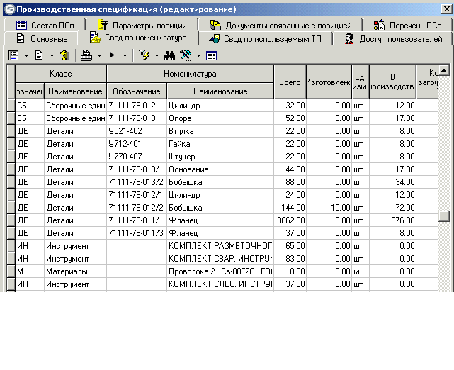The height and width of the screenshot is (370, 454).
Task: Click the table grid icon
Action: point(211,55)
